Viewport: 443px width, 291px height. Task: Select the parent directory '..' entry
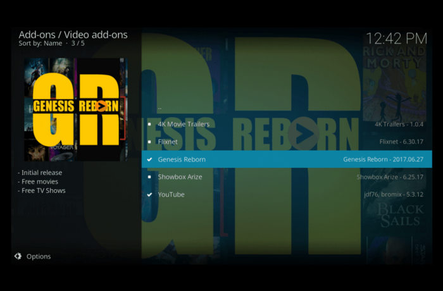pyautogui.click(x=287, y=108)
